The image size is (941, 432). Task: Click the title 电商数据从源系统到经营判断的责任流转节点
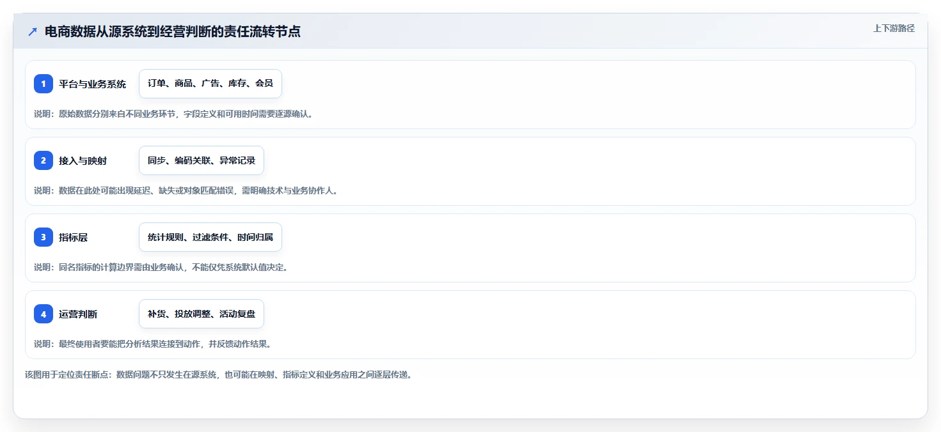point(173,31)
